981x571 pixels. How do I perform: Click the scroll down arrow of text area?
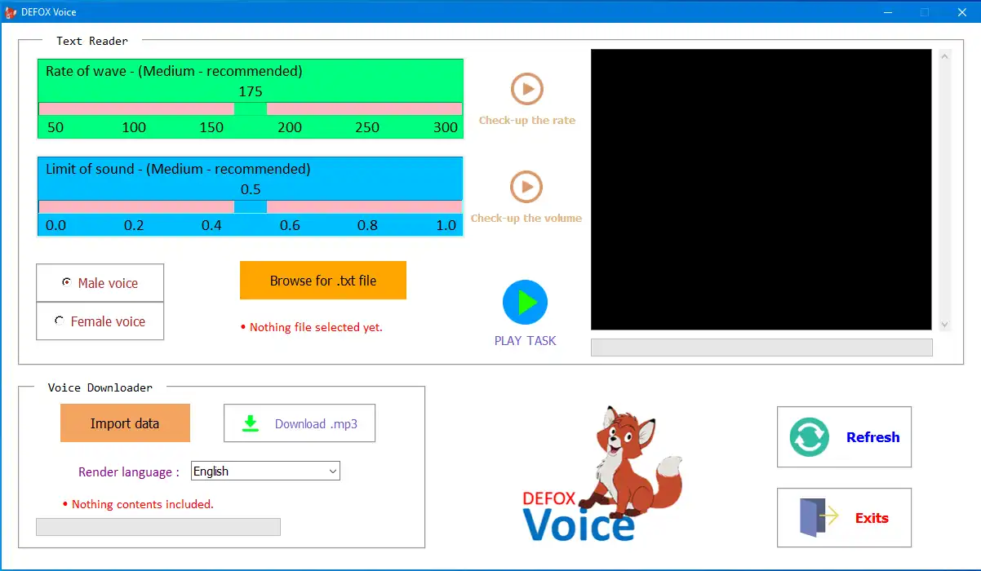(945, 324)
